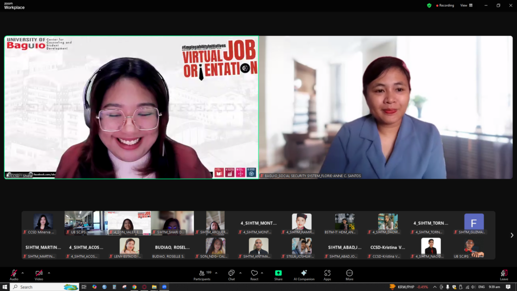Select 4_SIHTM_ACOS participant tile

point(86,248)
